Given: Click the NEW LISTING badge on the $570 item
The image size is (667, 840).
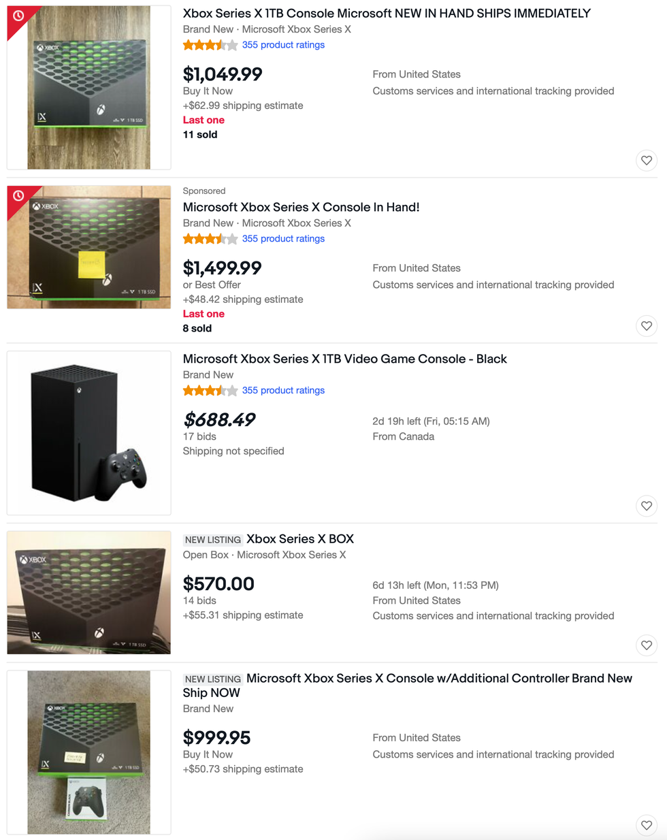Looking at the screenshot, I should click(212, 538).
